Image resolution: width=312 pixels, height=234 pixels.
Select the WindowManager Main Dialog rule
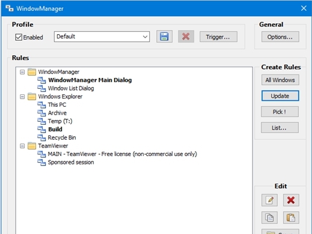[90, 80]
